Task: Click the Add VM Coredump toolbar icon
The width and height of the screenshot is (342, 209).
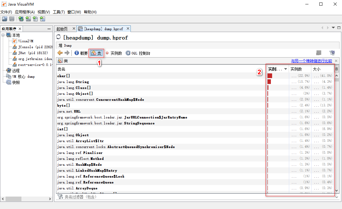Action: coord(35,19)
